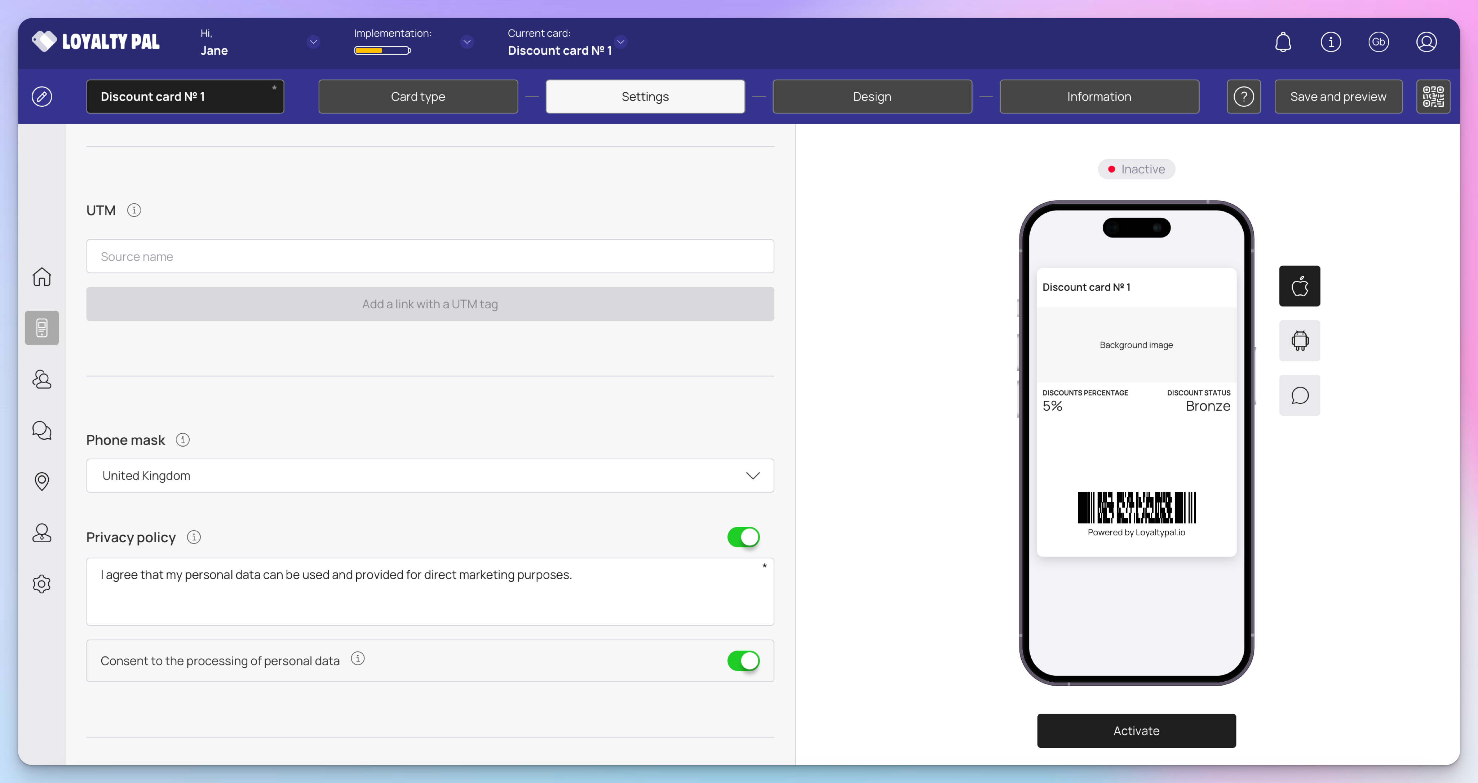This screenshot has width=1478, height=783.
Task: Open the locations pin sidebar icon
Action: 42,481
